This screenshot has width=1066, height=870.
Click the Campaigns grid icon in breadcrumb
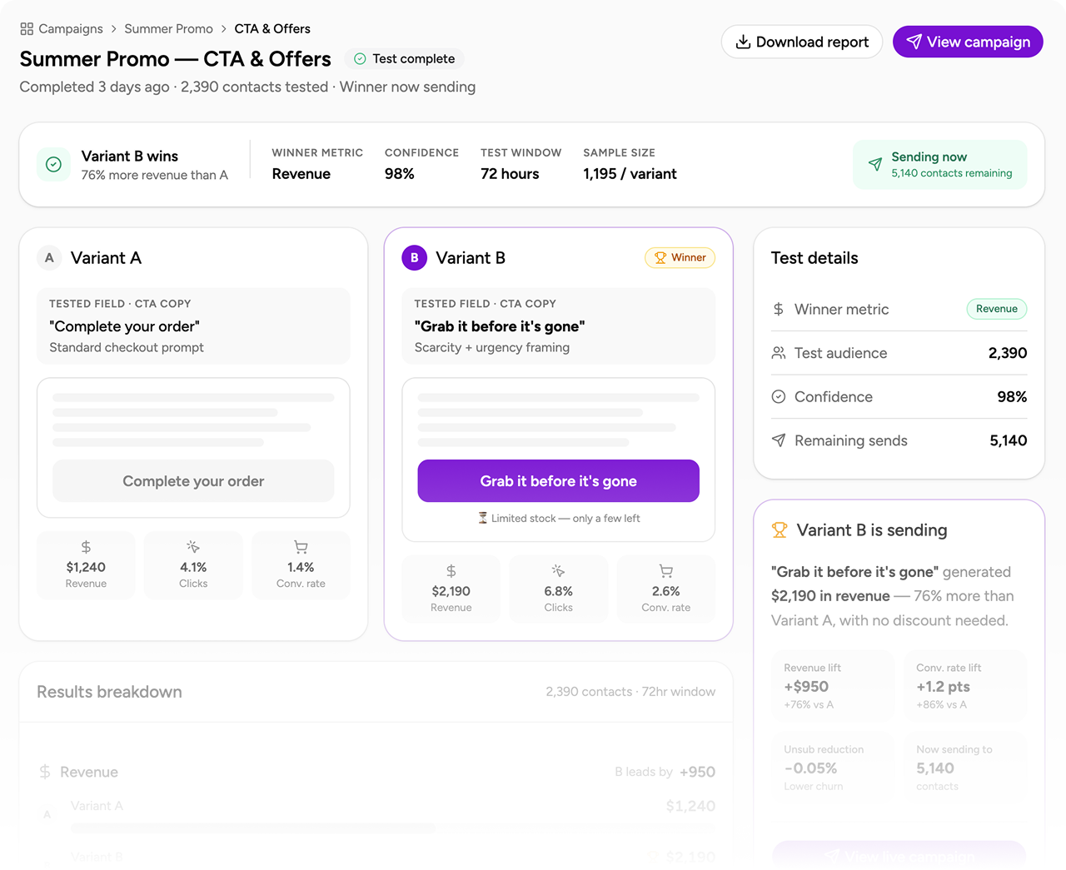27,29
